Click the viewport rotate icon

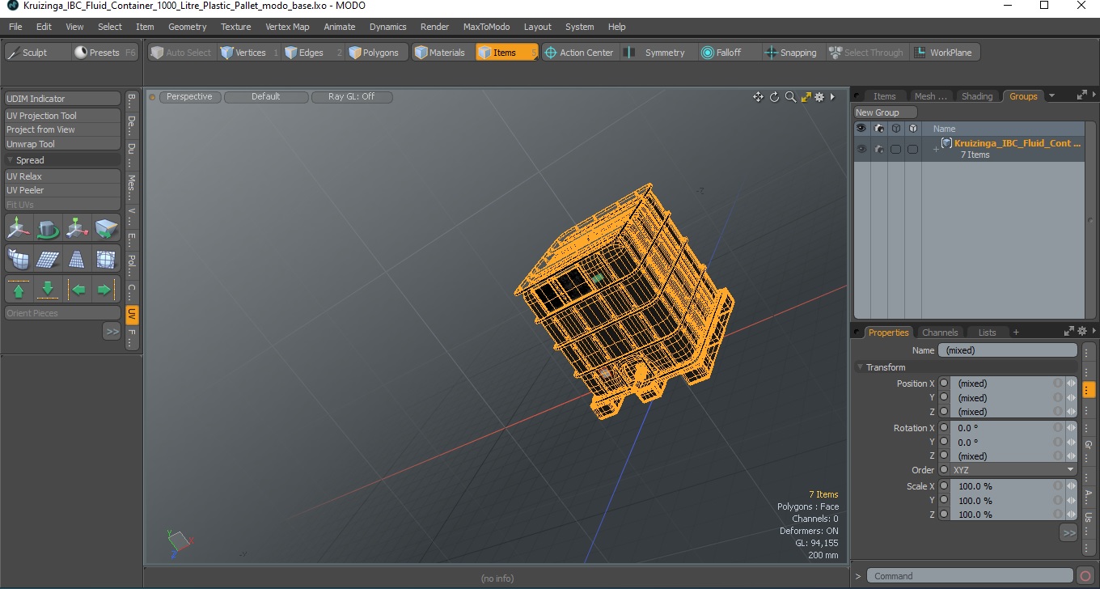[774, 97]
